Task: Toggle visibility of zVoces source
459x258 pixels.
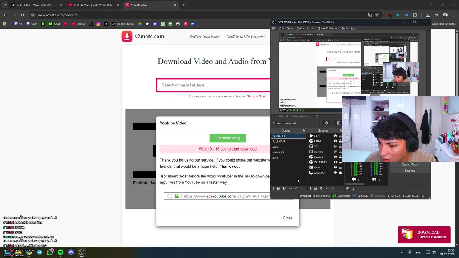Action: pos(335,157)
